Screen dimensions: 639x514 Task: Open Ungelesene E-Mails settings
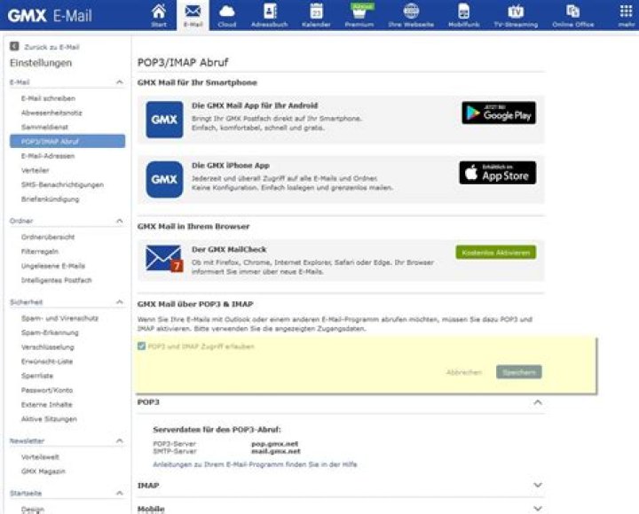[53, 266]
